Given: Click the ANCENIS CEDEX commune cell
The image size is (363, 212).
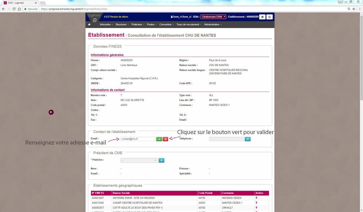Looking at the screenshot, I should [x=231, y=198].
